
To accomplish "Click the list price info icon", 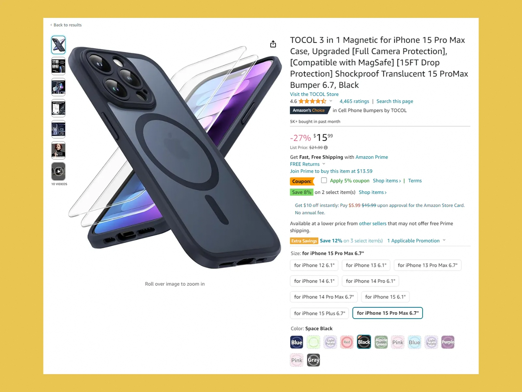I will coord(326,148).
